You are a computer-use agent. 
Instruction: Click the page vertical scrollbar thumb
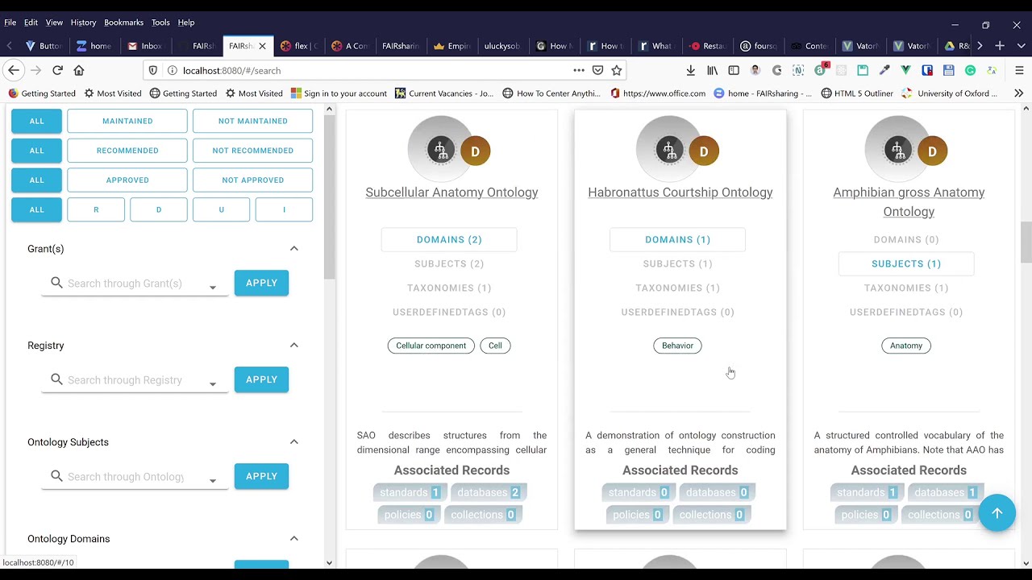1026,242
